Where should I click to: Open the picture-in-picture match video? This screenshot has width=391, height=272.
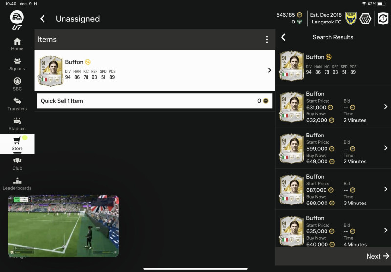[x=64, y=226]
